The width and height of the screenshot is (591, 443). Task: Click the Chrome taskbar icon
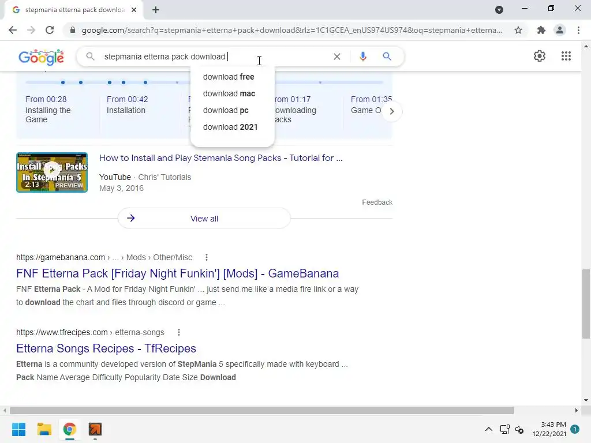70,429
